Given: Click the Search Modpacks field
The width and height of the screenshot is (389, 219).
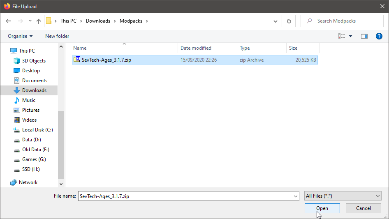Looking at the screenshot, I should (342, 21).
